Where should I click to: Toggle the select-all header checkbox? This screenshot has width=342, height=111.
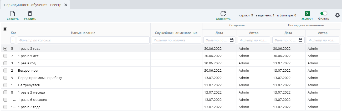click(5, 29)
